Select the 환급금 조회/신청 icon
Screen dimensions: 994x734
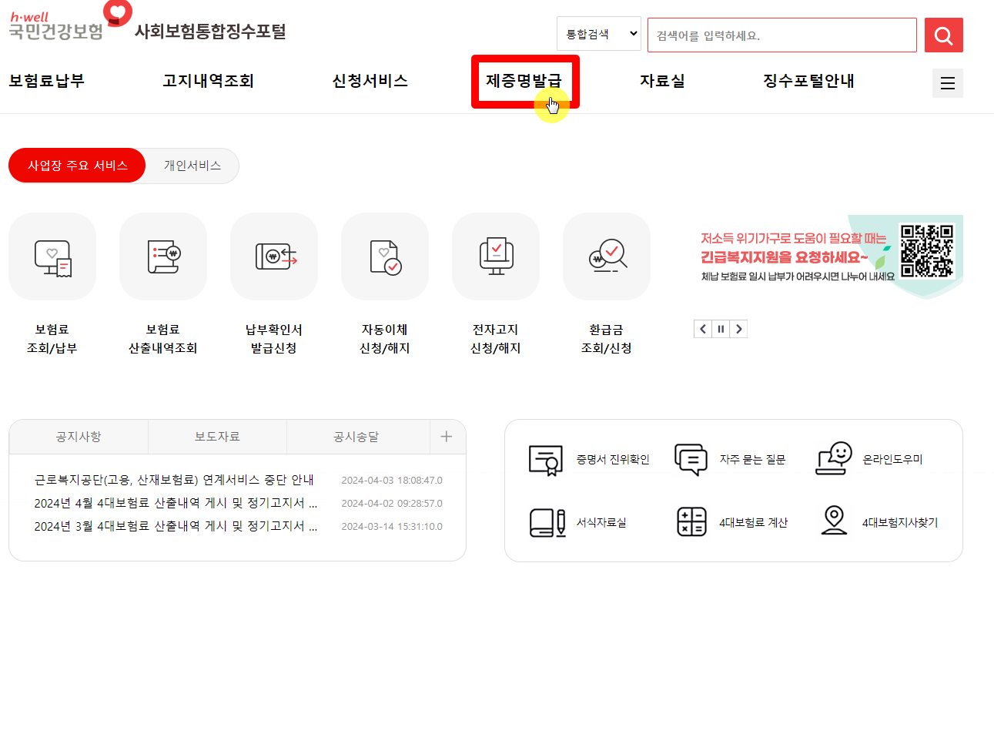(x=607, y=256)
